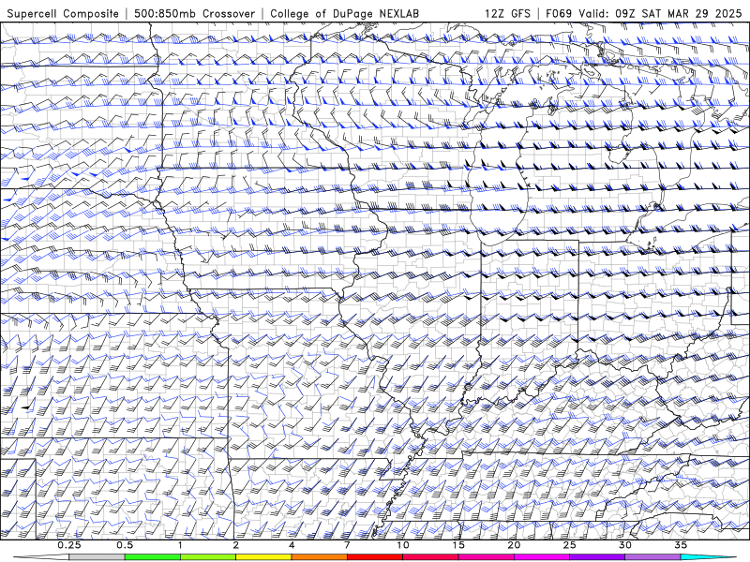This screenshot has height=562, width=750.
Task: Click the "10" scale label
Action: pyautogui.click(x=403, y=545)
